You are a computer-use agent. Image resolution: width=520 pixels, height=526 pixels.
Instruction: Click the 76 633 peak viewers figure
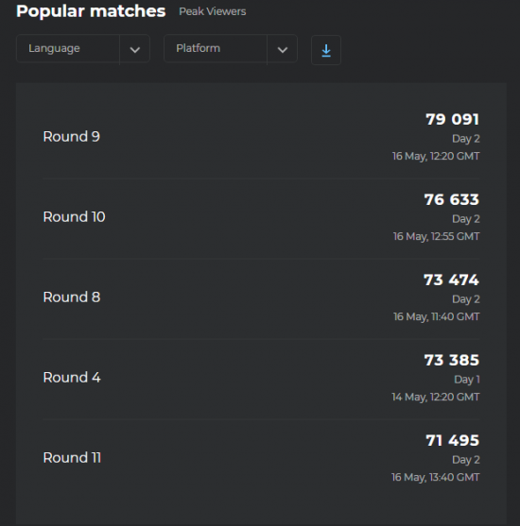(x=452, y=199)
